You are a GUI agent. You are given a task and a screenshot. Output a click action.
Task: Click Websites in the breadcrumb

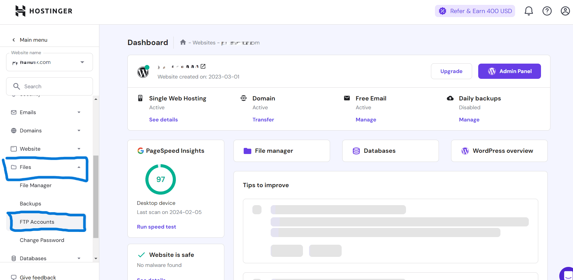click(204, 43)
